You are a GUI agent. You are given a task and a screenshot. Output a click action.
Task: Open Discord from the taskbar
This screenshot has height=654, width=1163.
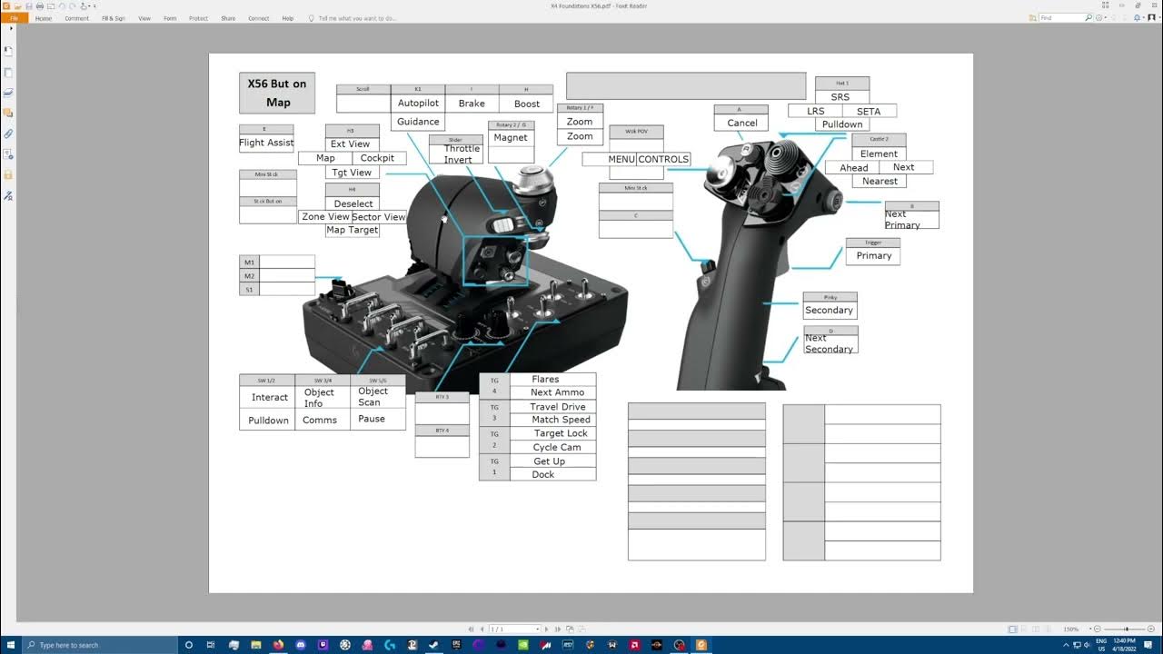coord(301,645)
